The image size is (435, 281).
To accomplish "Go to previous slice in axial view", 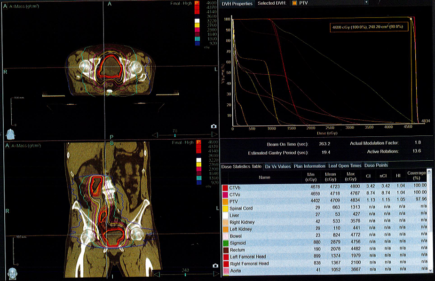I will pos(154,135).
